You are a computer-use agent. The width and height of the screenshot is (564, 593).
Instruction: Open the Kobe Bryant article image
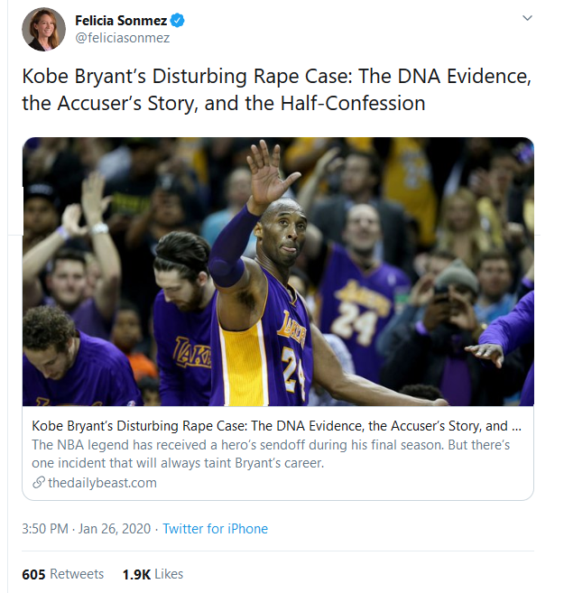point(278,271)
